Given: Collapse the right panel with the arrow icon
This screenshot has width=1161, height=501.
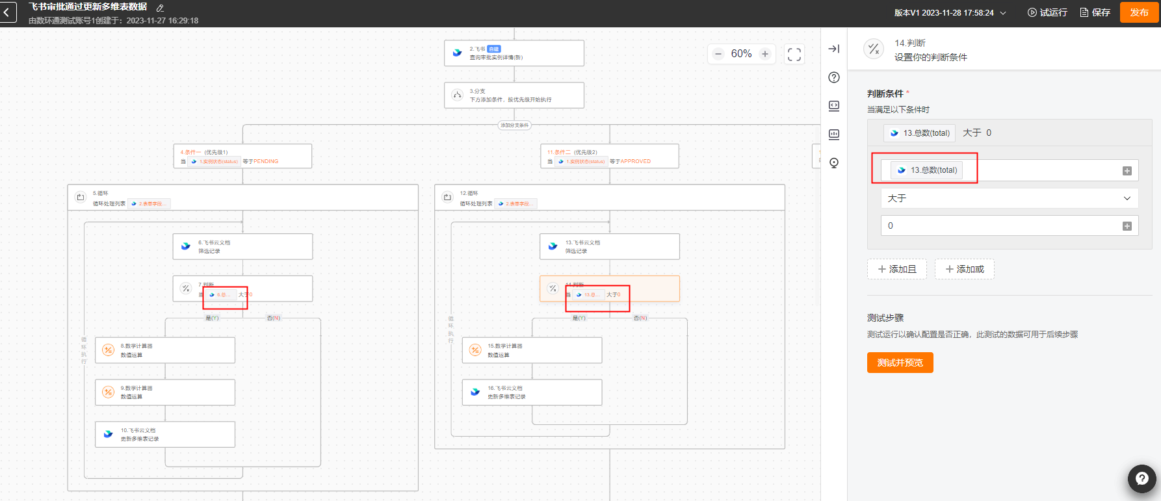Looking at the screenshot, I should [x=834, y=49].
